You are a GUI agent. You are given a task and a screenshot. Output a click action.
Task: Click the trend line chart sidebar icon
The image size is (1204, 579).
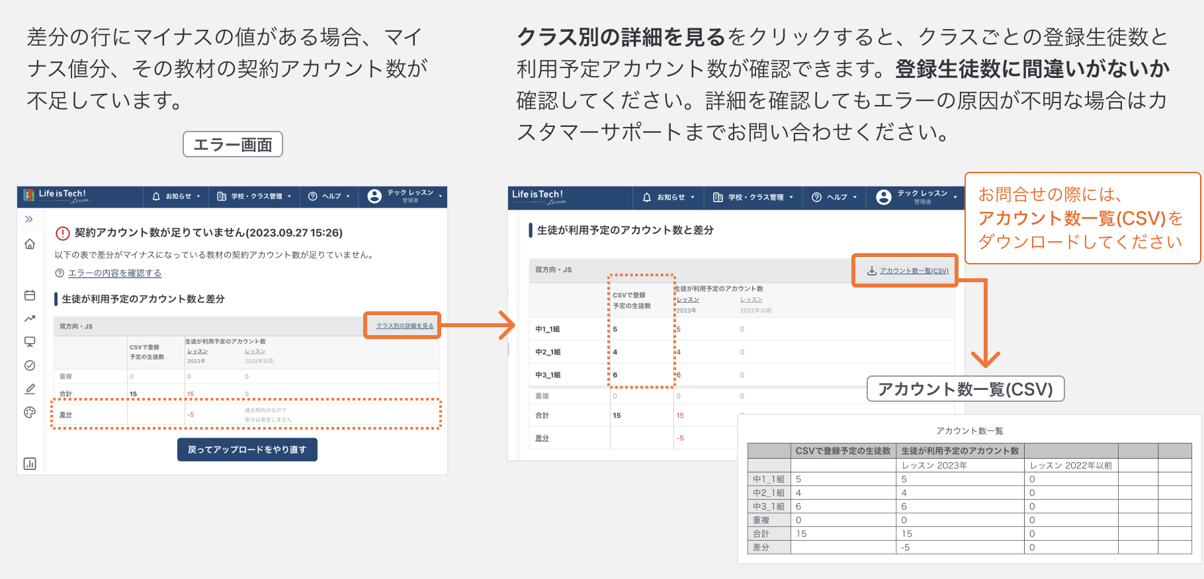click(x=30, y=319)
